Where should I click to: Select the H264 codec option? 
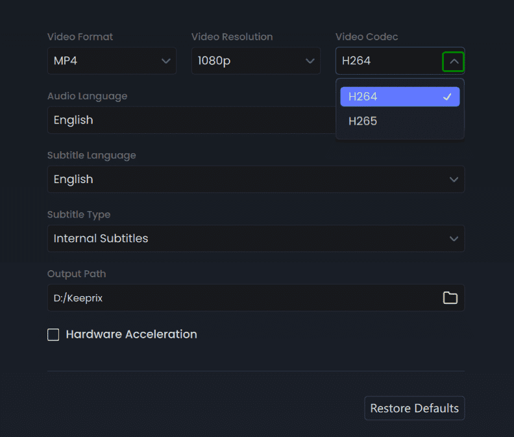[389, 97]
